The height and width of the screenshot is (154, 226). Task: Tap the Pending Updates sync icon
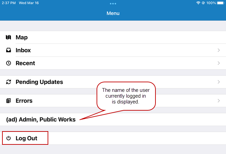9,82
